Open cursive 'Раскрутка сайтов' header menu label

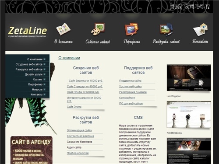(166, 42)
